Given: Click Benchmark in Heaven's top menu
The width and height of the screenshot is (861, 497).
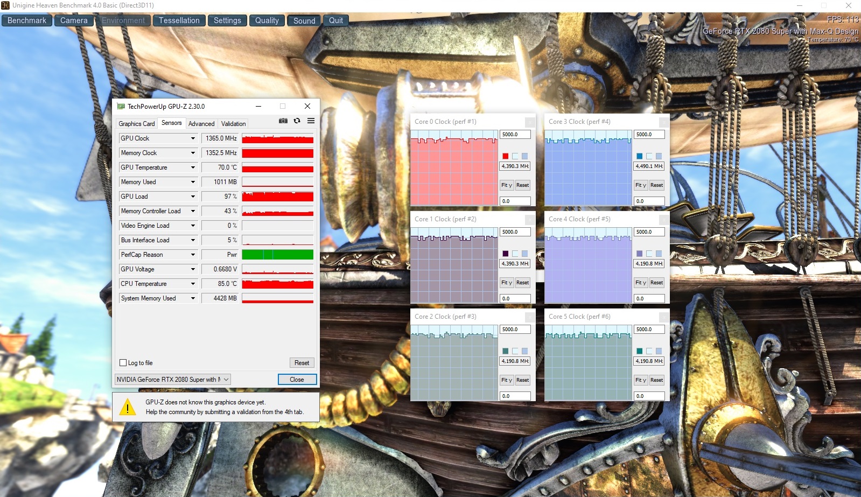Looking at the screenshot, I should tap(27, 20).
